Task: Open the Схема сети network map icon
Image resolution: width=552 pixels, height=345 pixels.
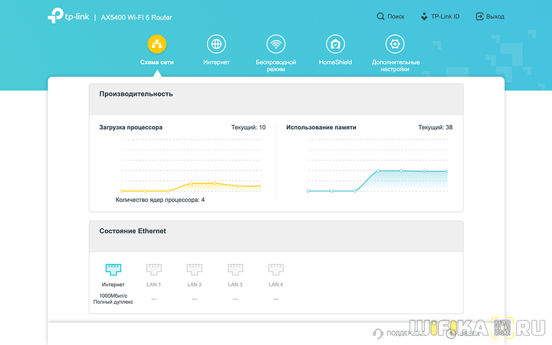Action: (x=157, y=44)
